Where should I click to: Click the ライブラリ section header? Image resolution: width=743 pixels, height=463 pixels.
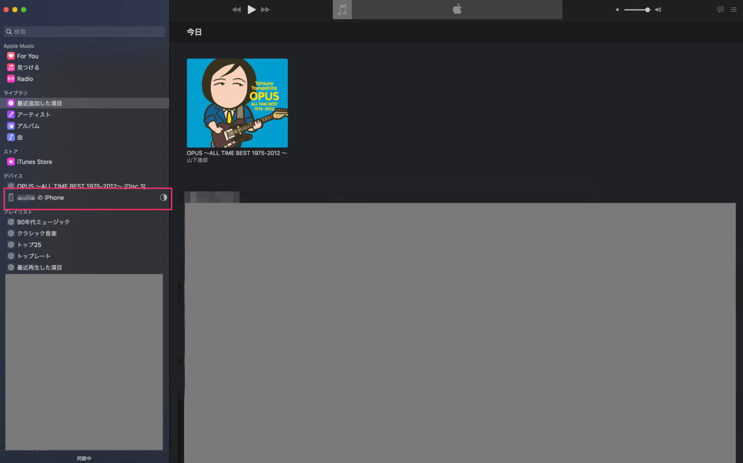16,93
